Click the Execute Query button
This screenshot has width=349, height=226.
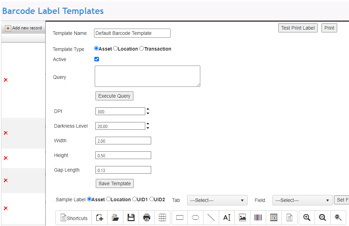click(114, 96)
